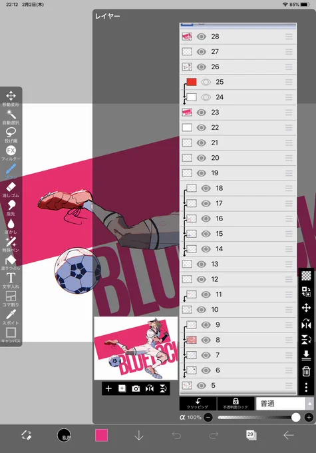This screenshot has width=316, height=453.
Task: Hide layer 13
Action: coord(202,264)
